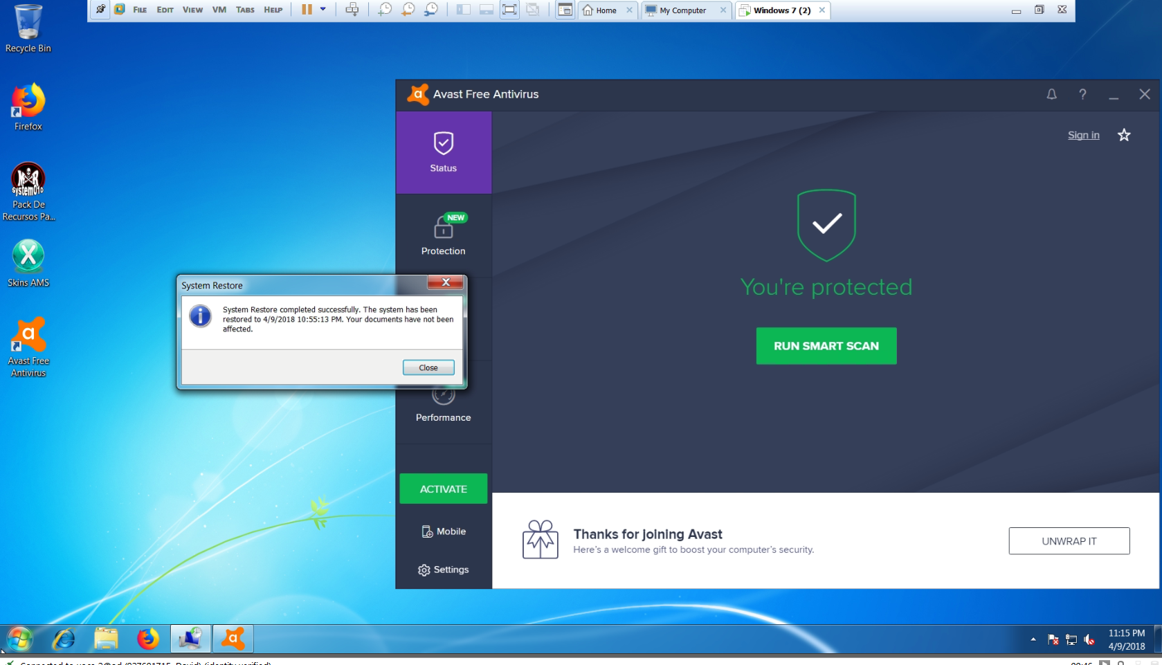Open the View menu in VM toolbar
The width and height of the screenshot is (1162, 665).
pyautogui.click(x=192, y=10)
